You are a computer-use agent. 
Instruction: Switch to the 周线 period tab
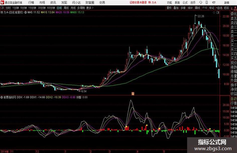66,8
